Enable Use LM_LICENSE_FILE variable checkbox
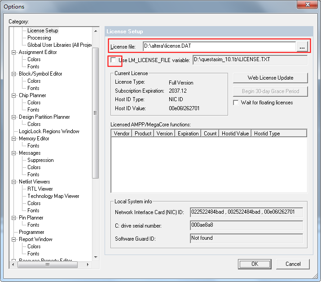The image size is (321, 282). (x=114, y=60)
